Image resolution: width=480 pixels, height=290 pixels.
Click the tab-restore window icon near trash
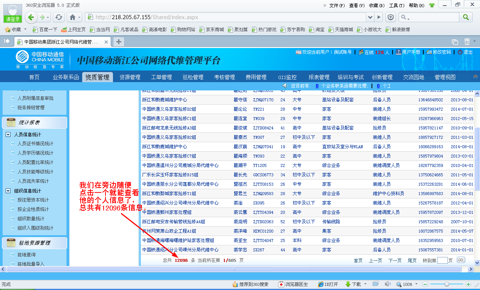pyautogui.click(x=455, y=42)
